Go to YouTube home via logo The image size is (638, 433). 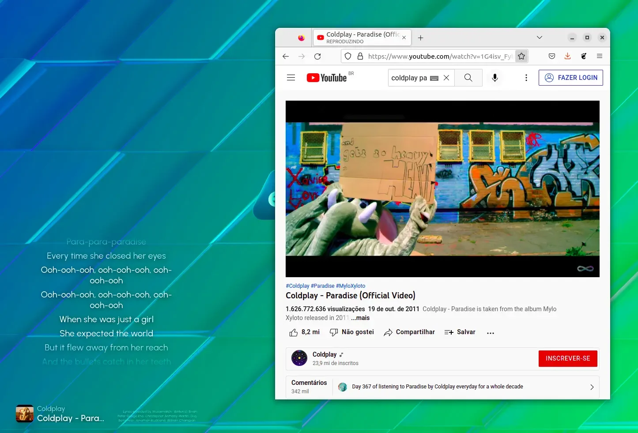327,78
